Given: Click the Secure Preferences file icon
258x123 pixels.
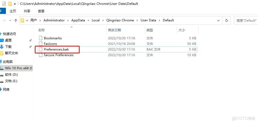Looking at the screenshot, I should (41, 55).
